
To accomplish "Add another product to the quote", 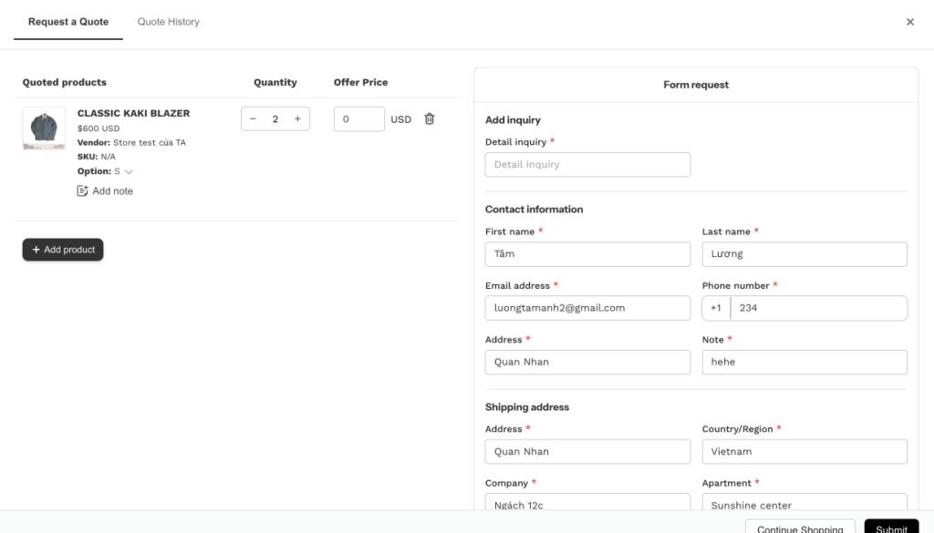I will click(x=63, y=250).
